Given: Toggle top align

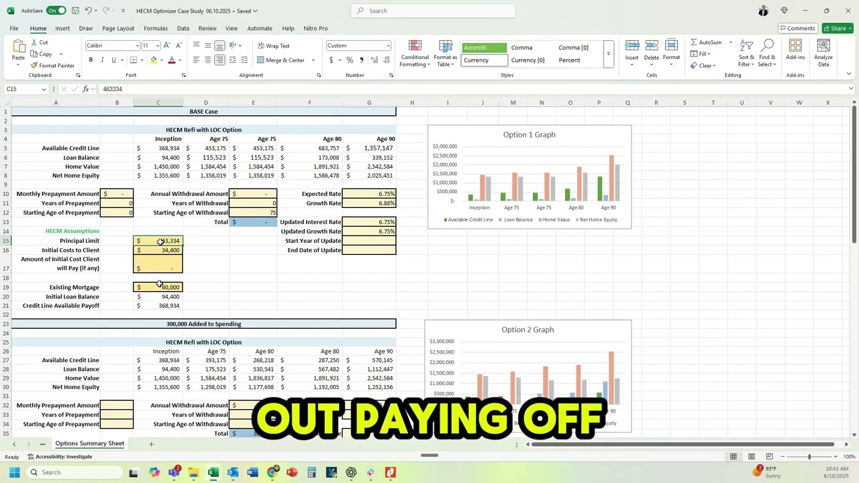Looking at the screenshot, I should (x=196, y=46).
